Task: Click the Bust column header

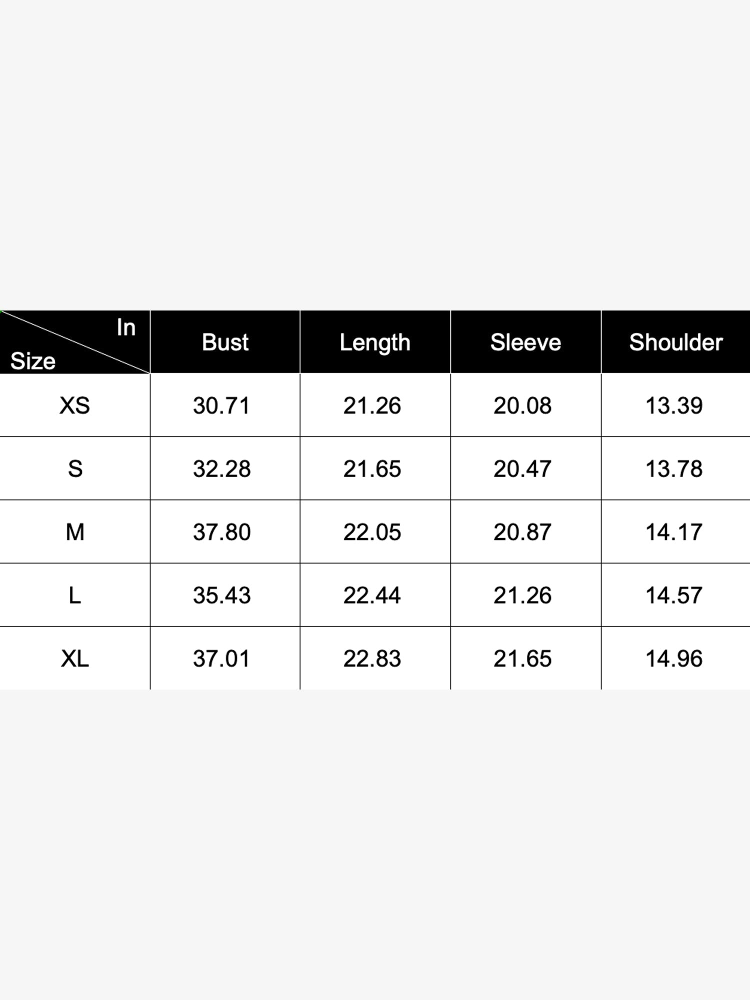Action: [225, 342]
